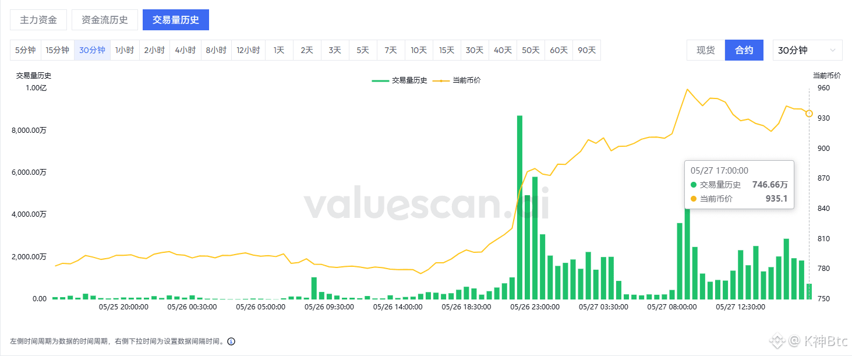Pick the 90天 time period
The height and width of the screenshot is (356, 852).
point(586,50)
